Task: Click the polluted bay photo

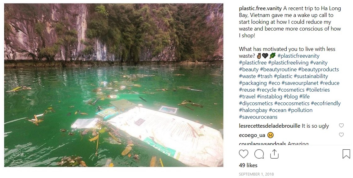Action: 113,85
